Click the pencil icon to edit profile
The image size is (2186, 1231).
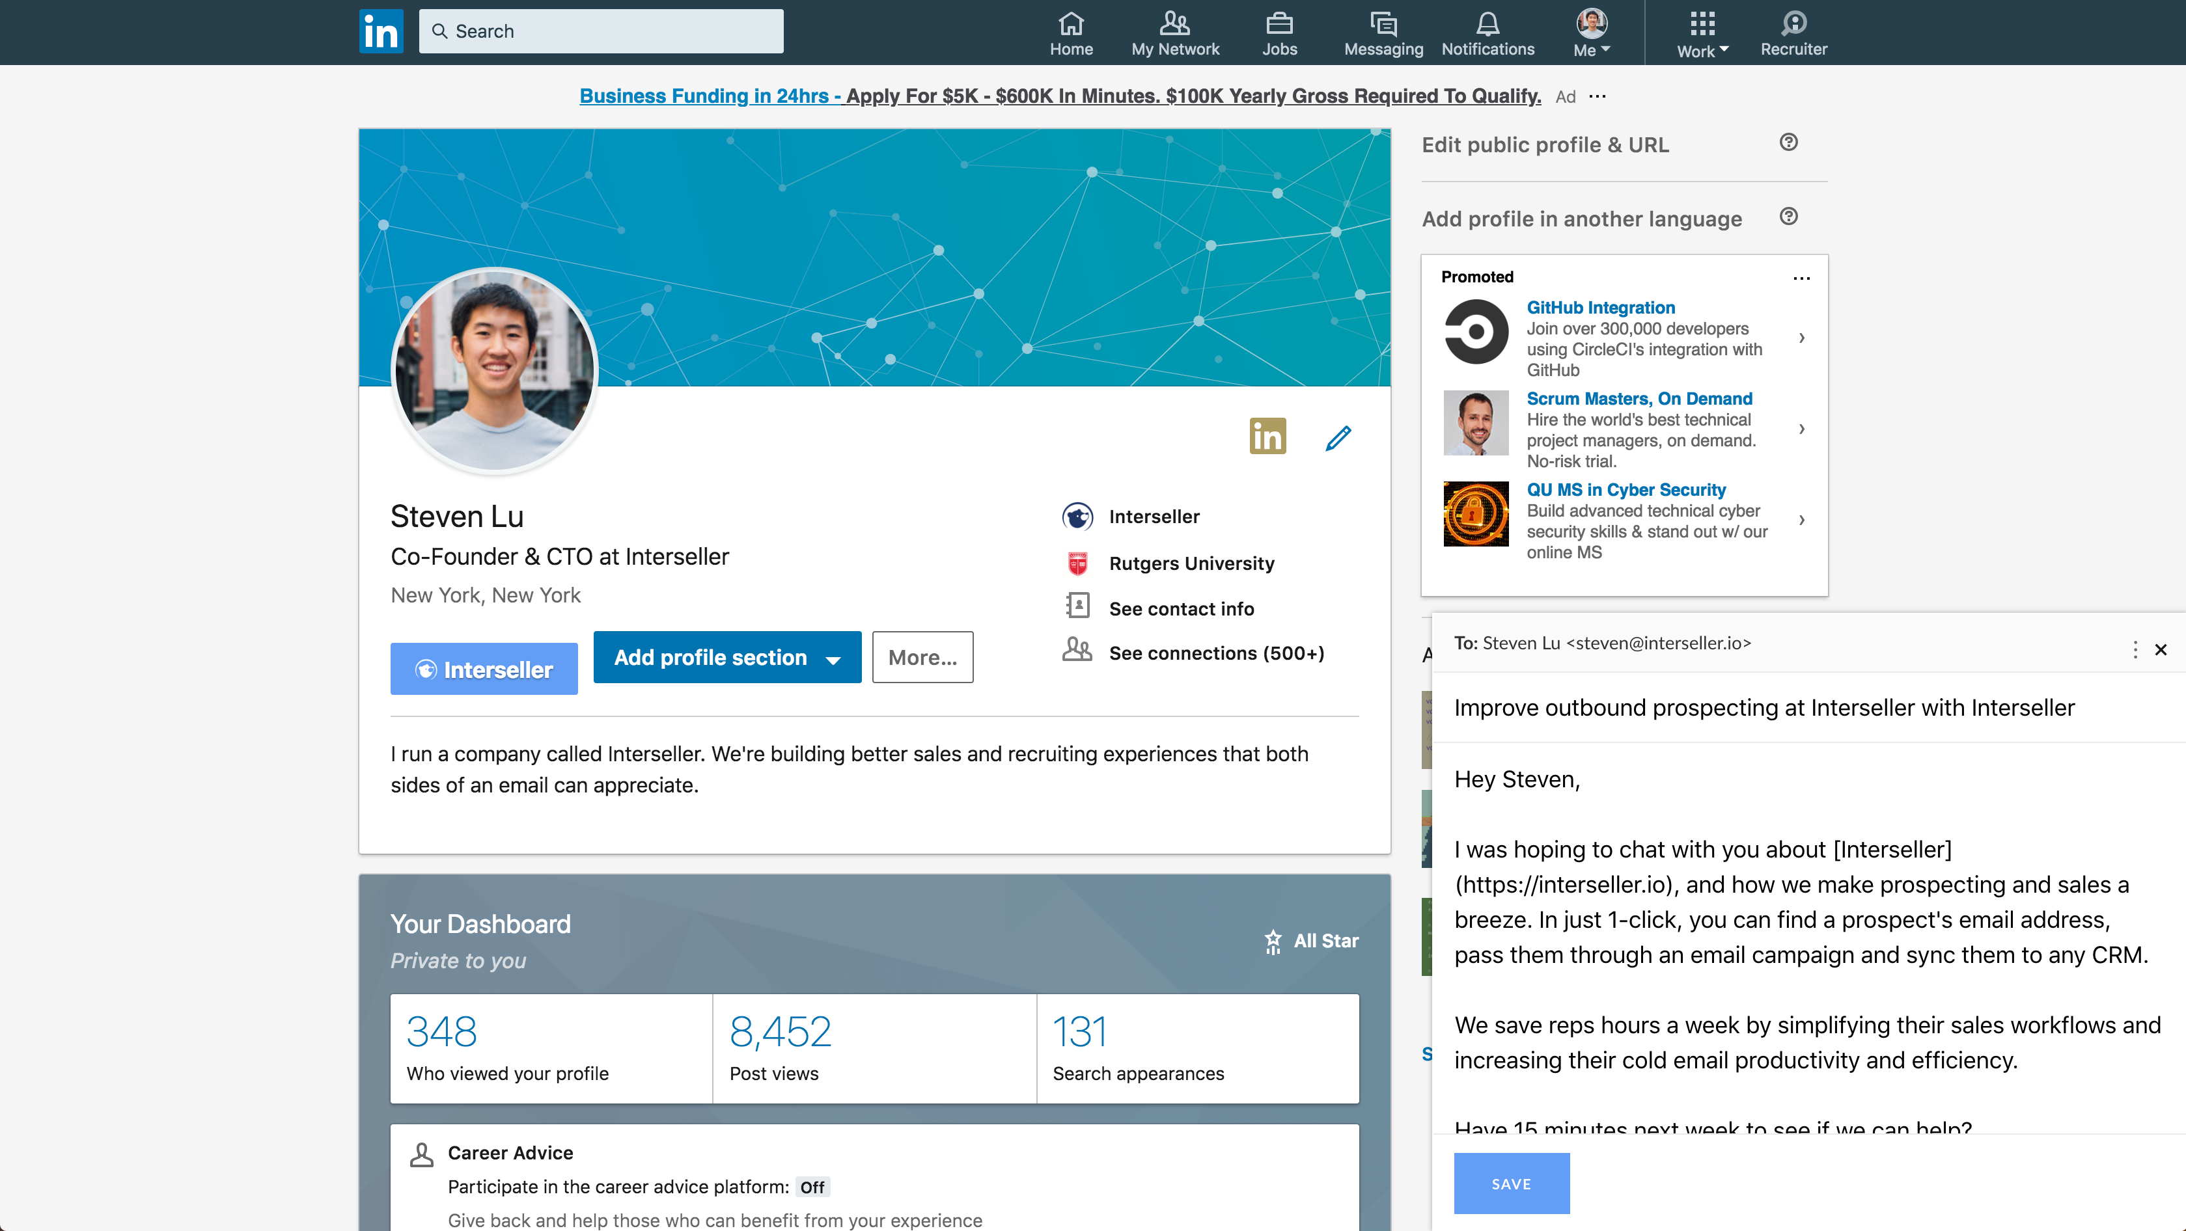pyautogui.click(x=1337, y=438)
